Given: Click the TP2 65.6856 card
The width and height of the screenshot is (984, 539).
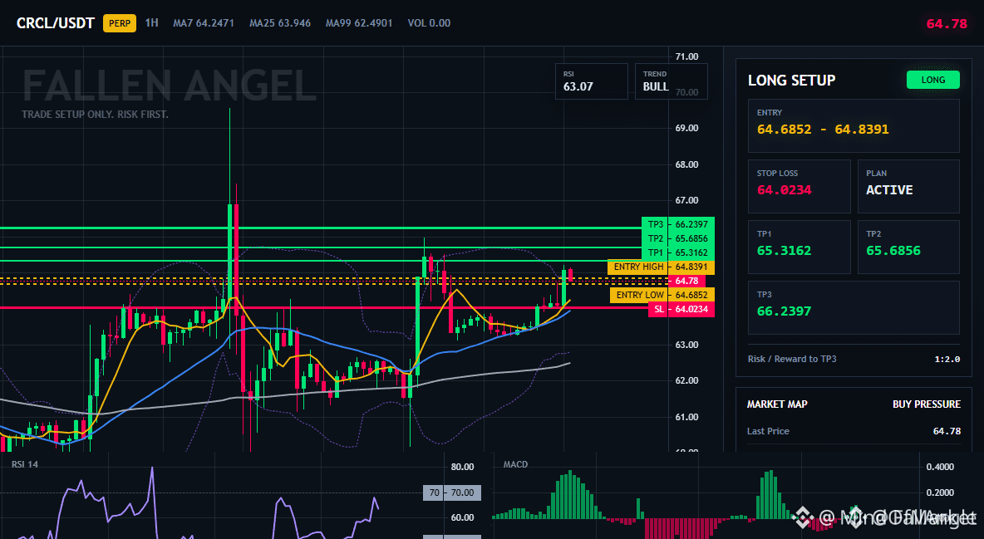Looking at the screenshot, I should coord(908,247).
